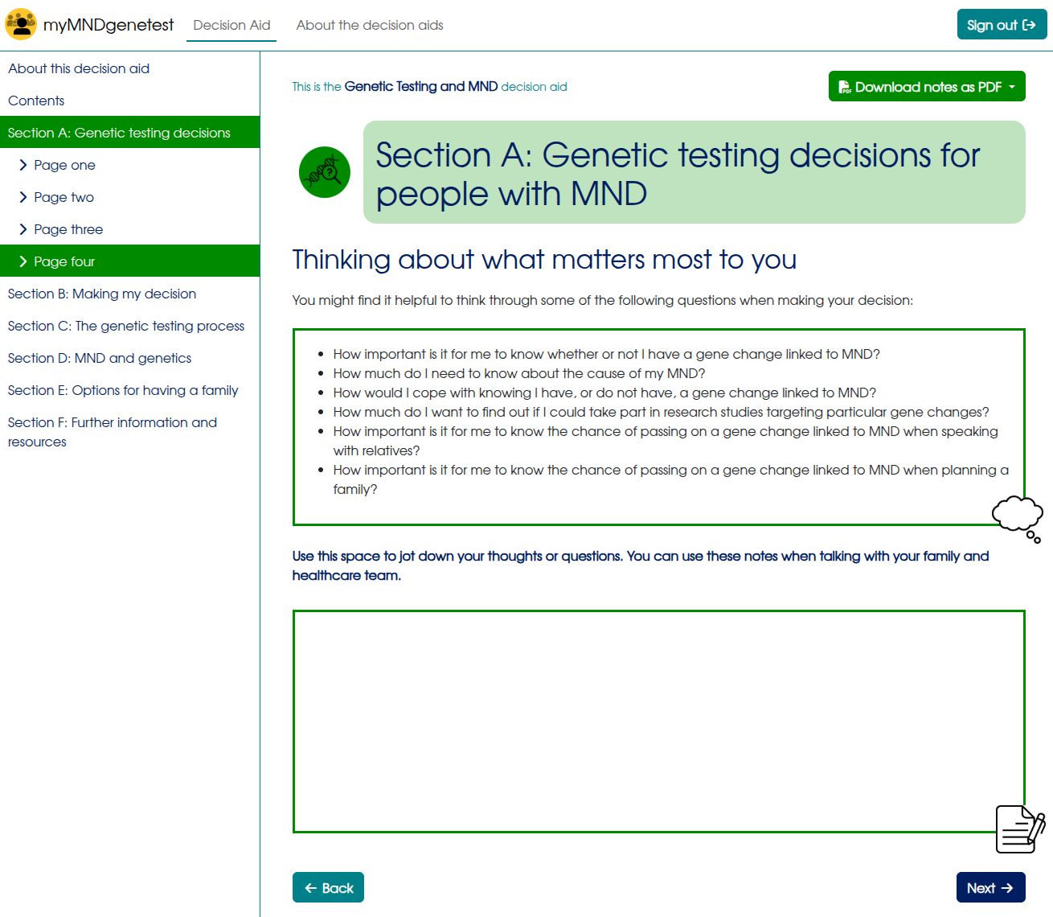The image size is (1053, 917).
Task: Go Back to the previous page
Action: click(328, 888)
